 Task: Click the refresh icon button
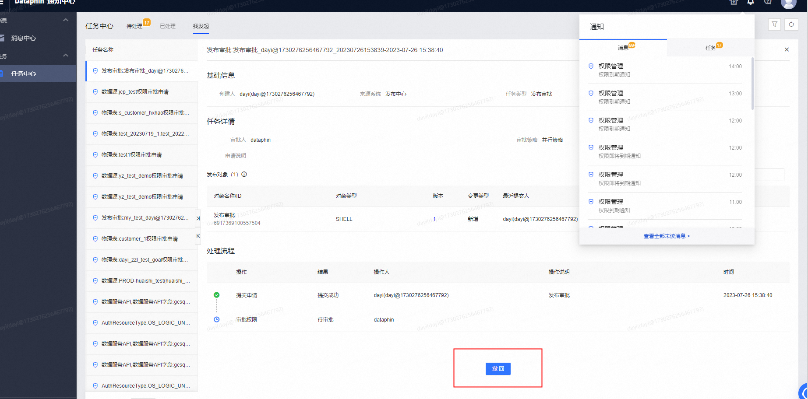pos(791,24)
